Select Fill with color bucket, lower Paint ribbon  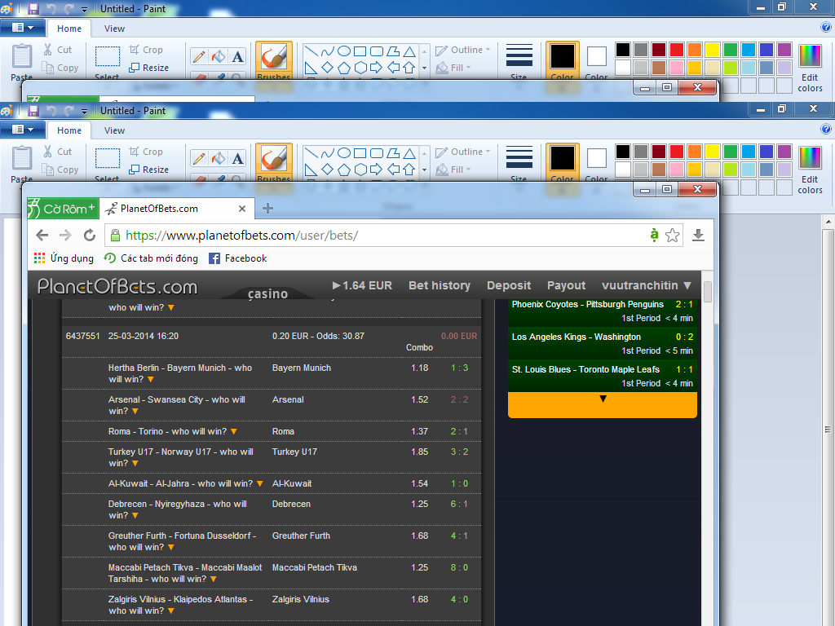coord(218,158)
